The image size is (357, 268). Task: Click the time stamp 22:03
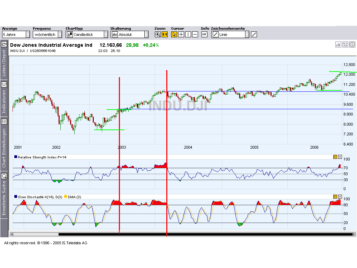[103, 51]
